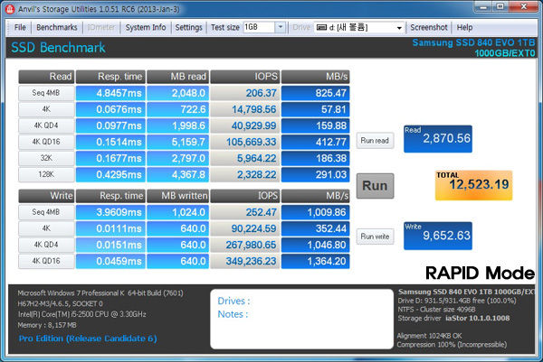Click the SSD Benchmark heading
This screenshot has height=362, width=543.
tap(58, 48)
